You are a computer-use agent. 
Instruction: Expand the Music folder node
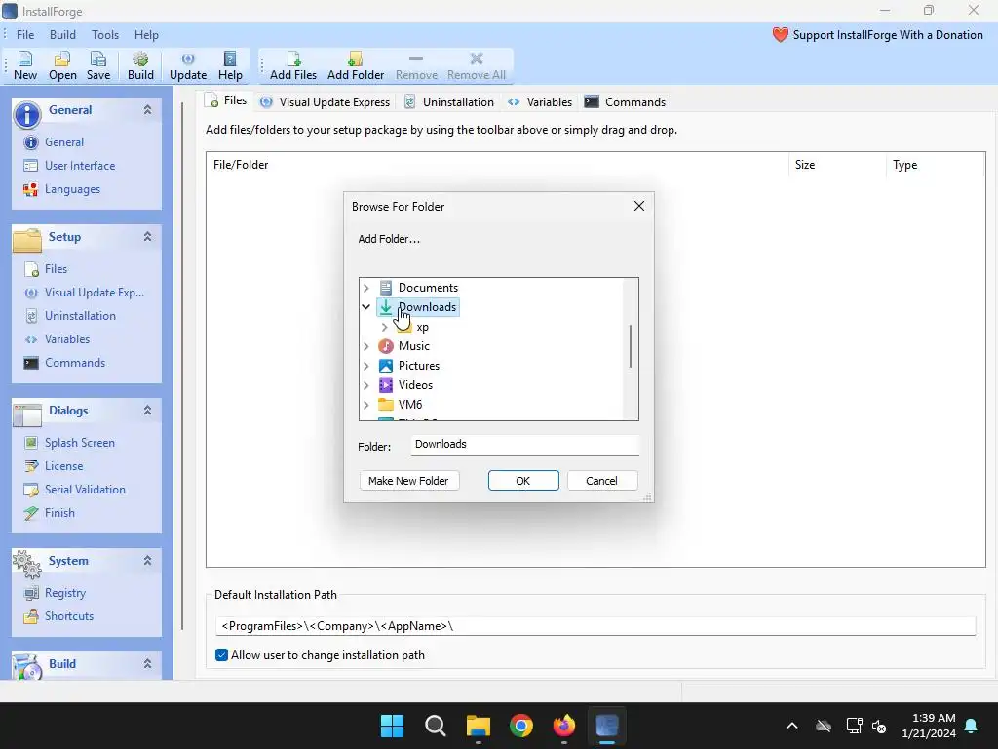(366, 346)
